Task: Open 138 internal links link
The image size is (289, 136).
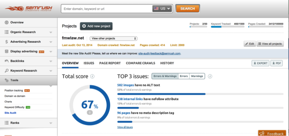Action: point(130,99)
